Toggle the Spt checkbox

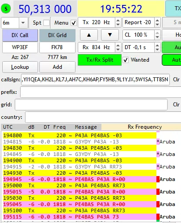click(x=46, y=23)
